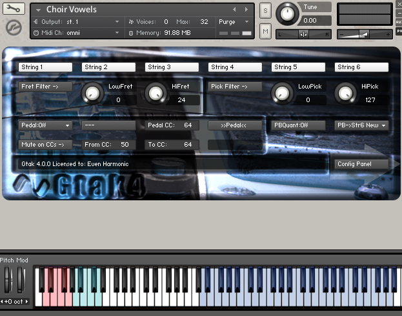Toggle the Solo (S) button
The height and width of the screenshot is (316, 402).
(x=266, y=10)
